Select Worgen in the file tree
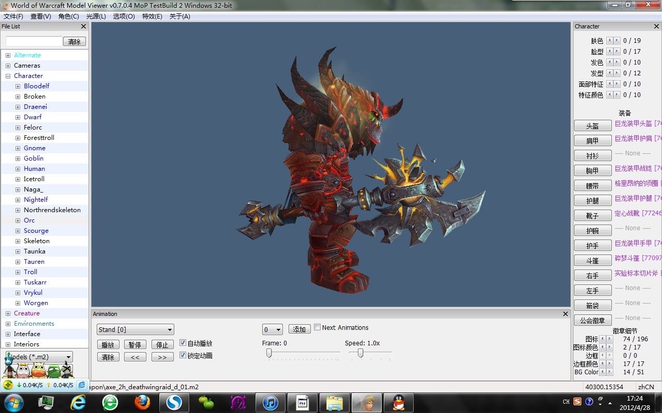662x413 pixels. 36,303
